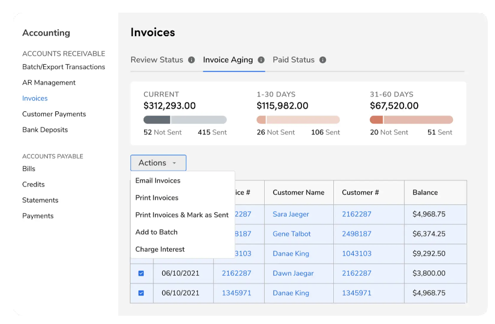Click info icon beside Review Status tab

191,60
